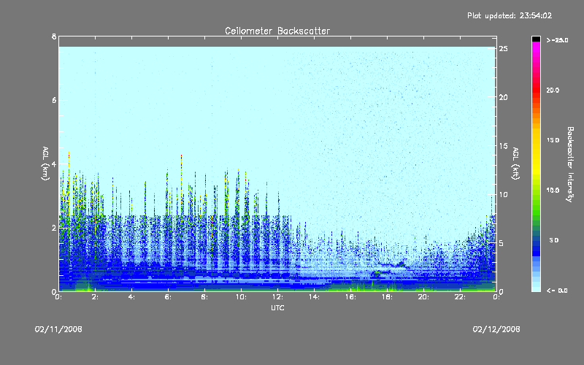The height and width of the screenshot is (365, 584).
Task: Click the '02/11/2008' start date label
Action: (x=58, y=329)
